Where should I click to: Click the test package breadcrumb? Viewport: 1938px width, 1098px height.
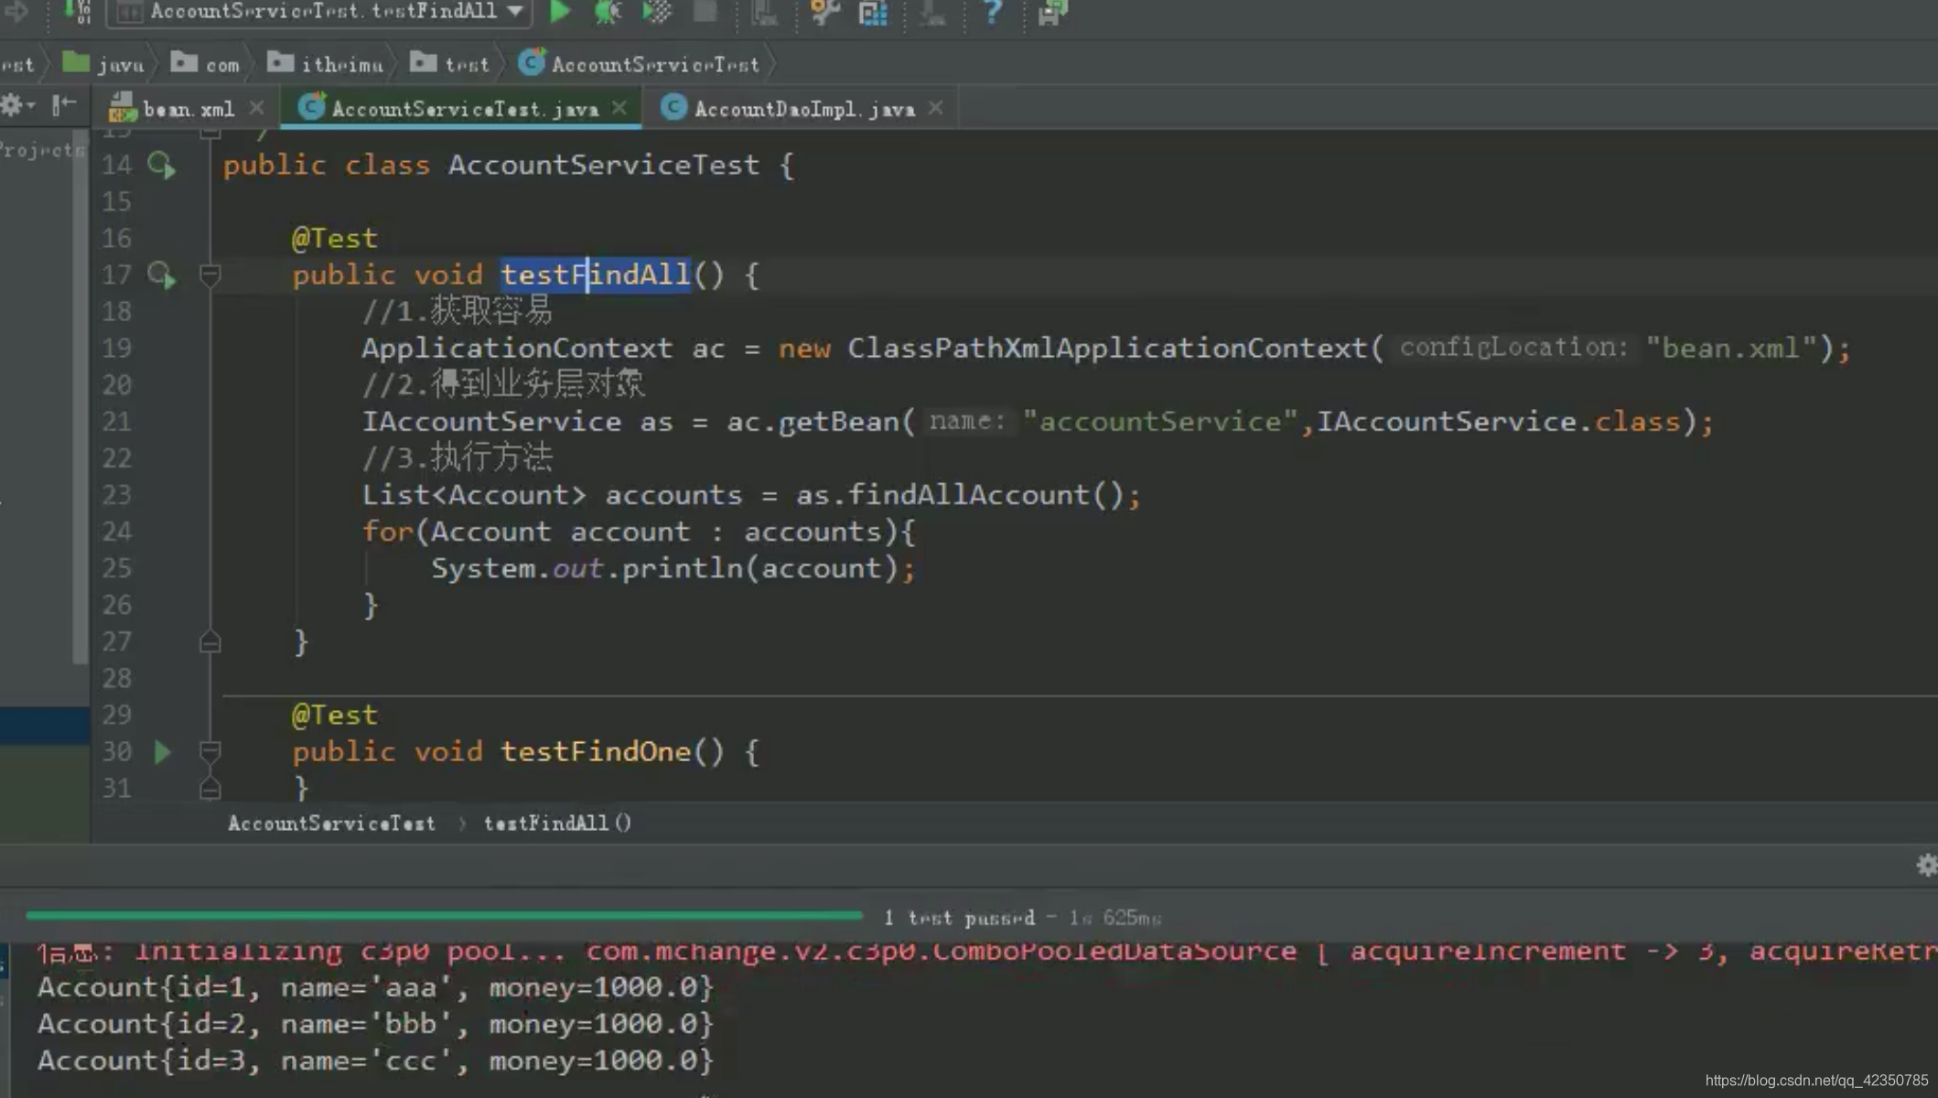pyautogui.click(x=449, y=64)
